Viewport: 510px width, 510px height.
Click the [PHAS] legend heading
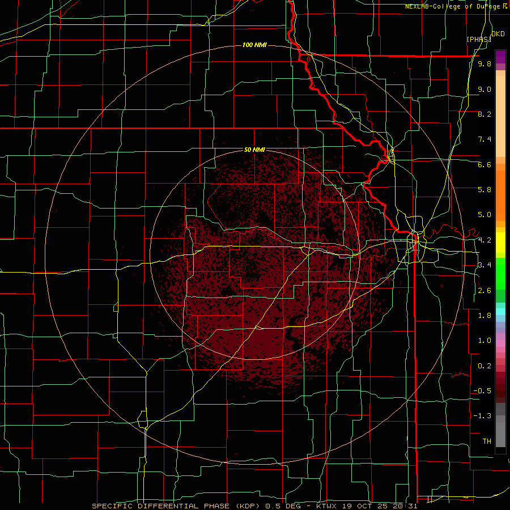(x=479, y=39)
